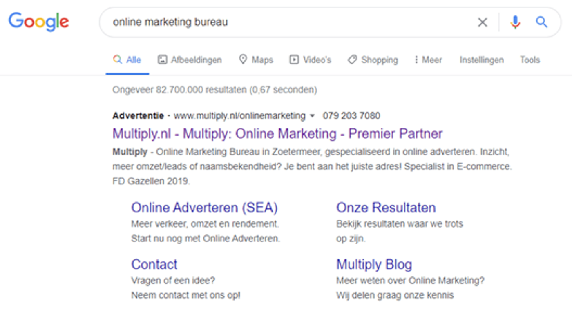
Task: Click 'Neem contact met ons op!' text
Action: point(185,295)
